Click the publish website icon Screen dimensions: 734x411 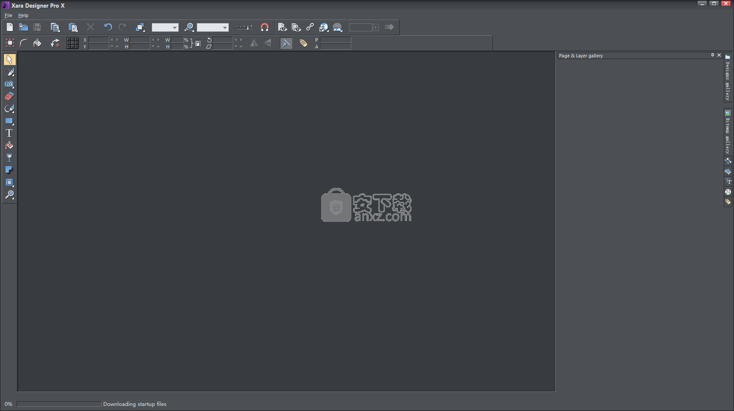point(338,27)
